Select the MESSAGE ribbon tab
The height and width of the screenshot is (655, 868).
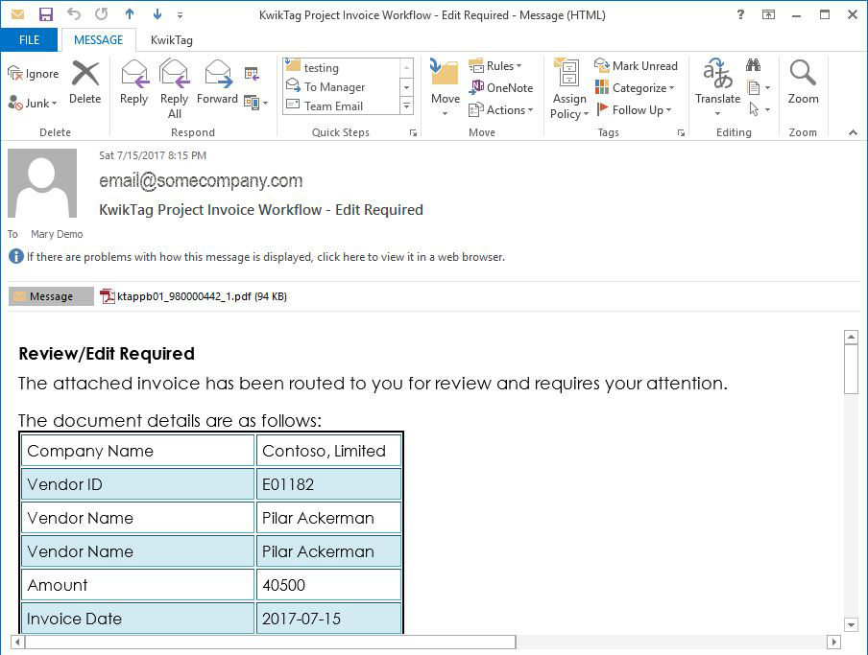click(x=98, y=39)
